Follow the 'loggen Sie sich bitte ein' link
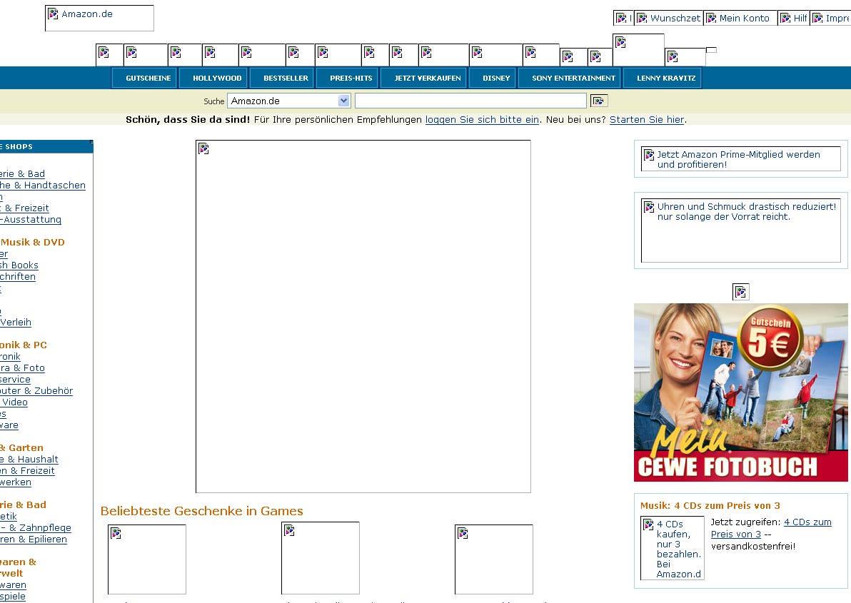Viewport: 851px width, 603px height. click(482, 120)
